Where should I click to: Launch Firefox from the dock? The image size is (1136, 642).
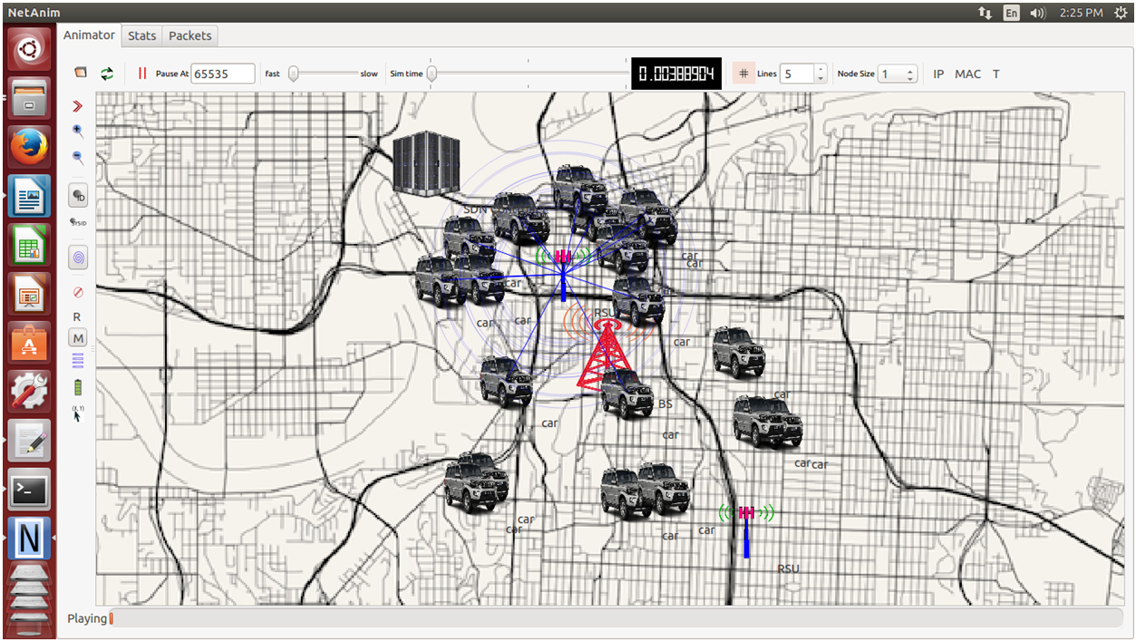pyautogui.click(x=29, y=147)
